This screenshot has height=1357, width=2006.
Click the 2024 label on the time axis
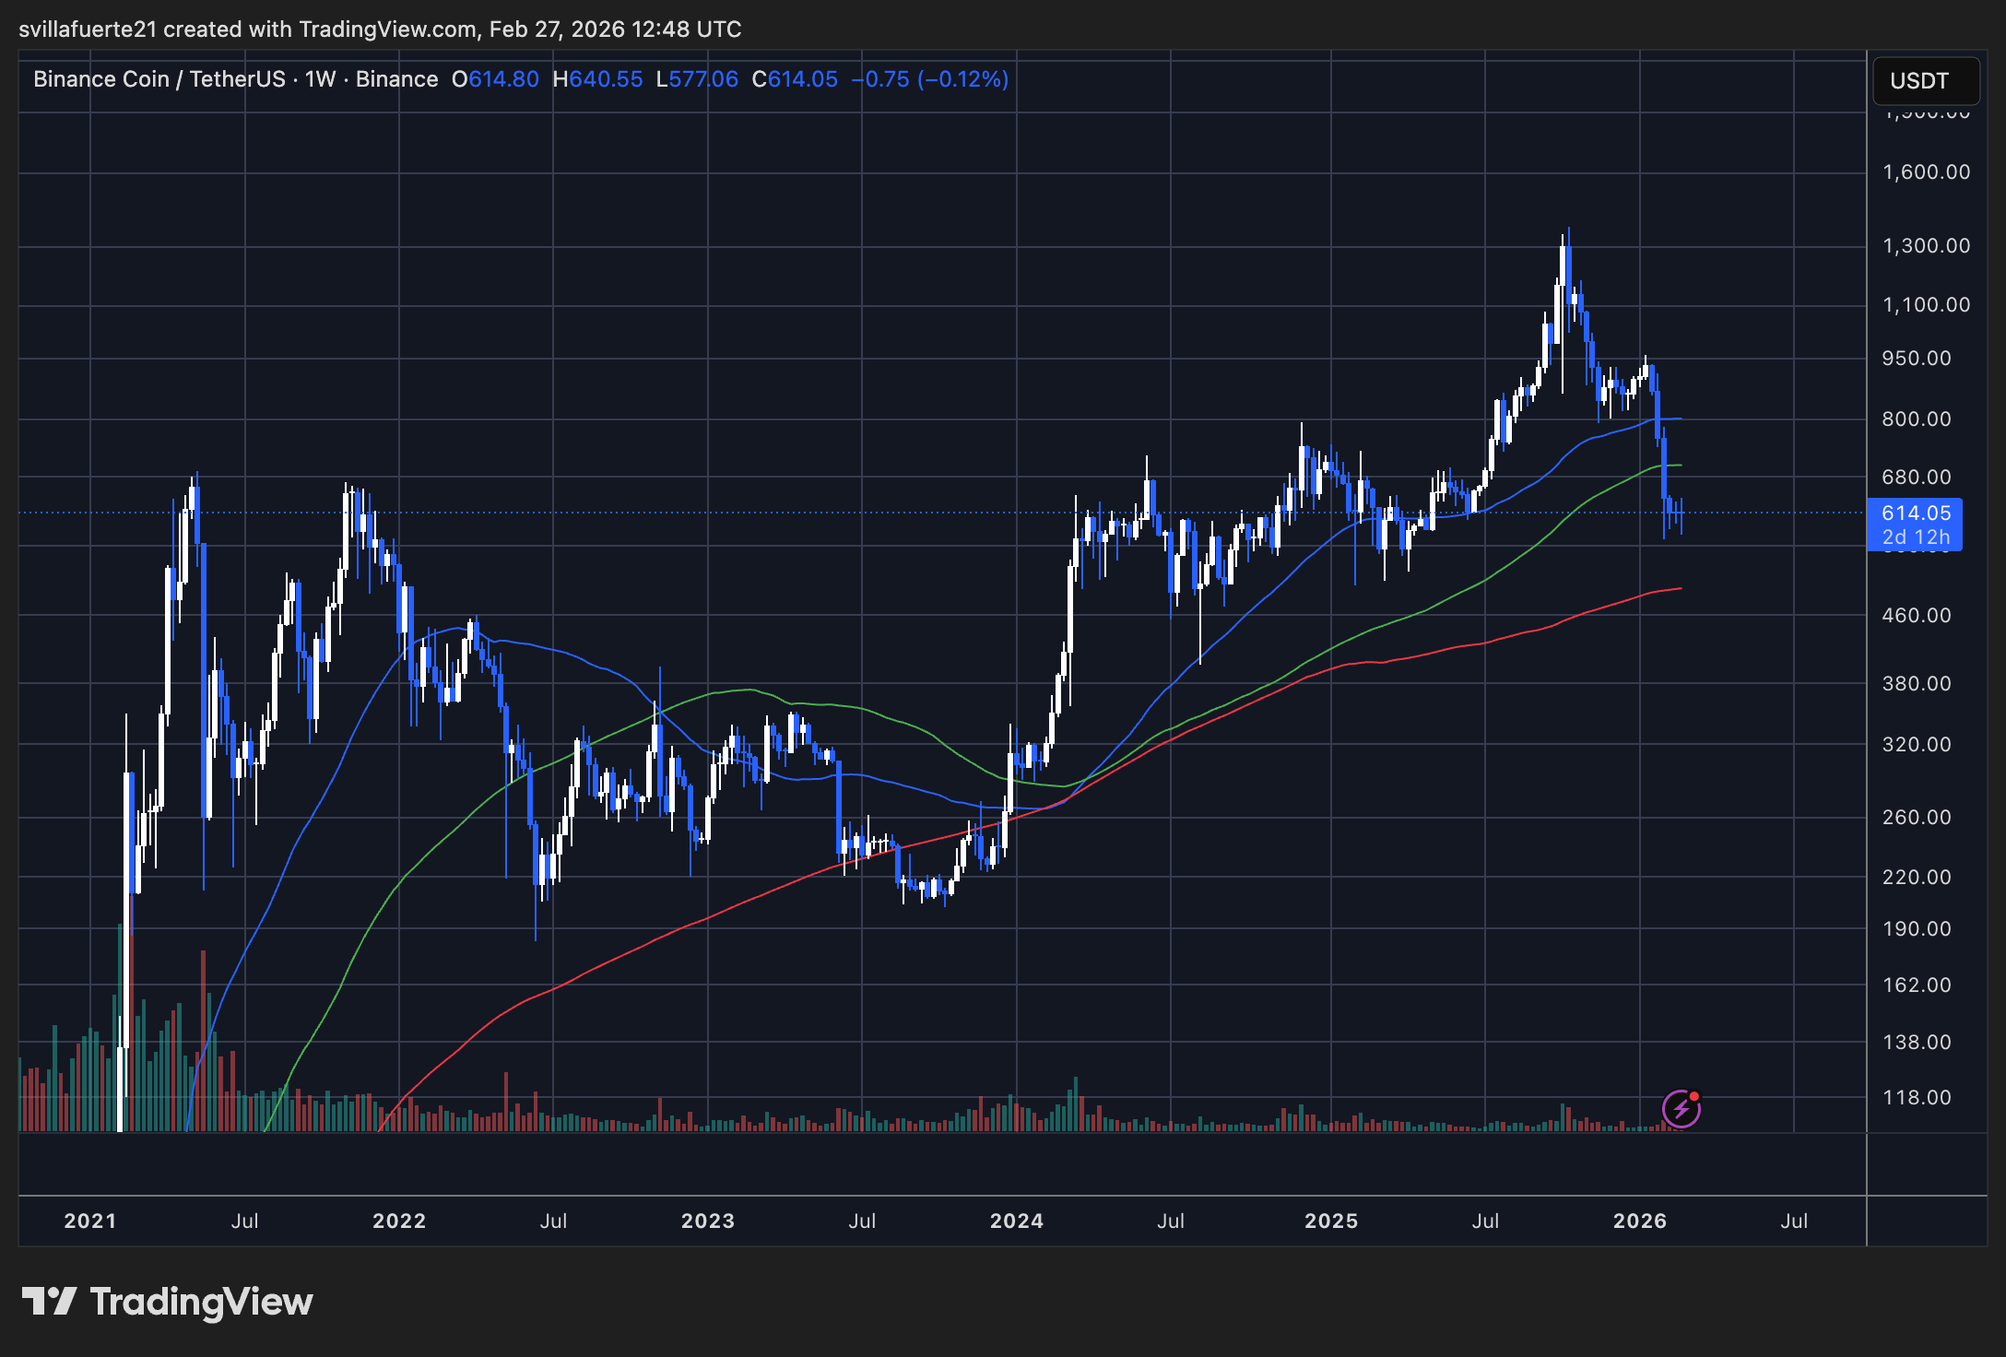click(x=1017, y=1221)
